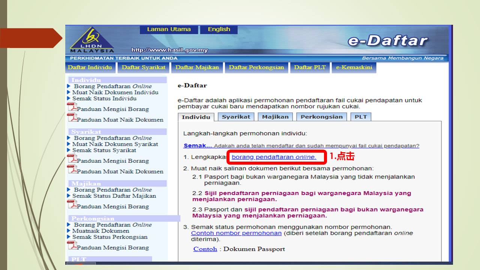The height and width of the screenshot is (270, 480).
Task: Switch to the Majikan tab
Action: [x=275, y=117]
